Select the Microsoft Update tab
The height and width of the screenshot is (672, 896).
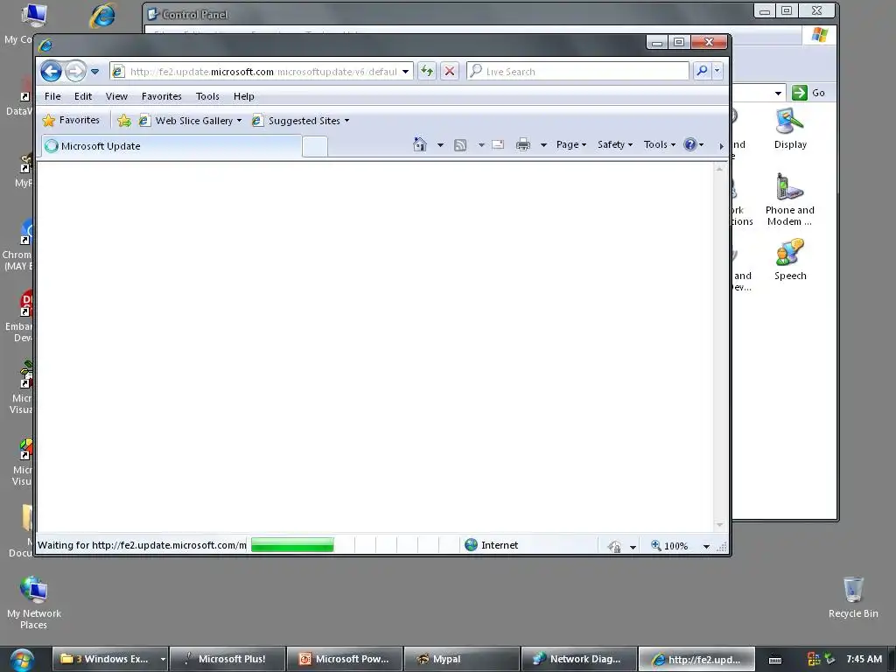(x=171, y=146)
